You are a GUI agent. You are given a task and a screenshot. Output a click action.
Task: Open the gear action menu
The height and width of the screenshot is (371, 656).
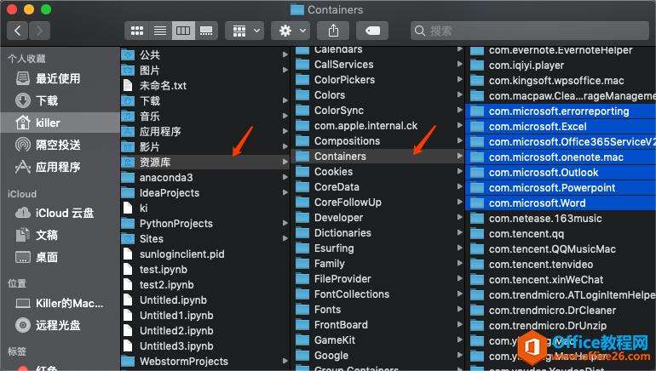point(291,31)
